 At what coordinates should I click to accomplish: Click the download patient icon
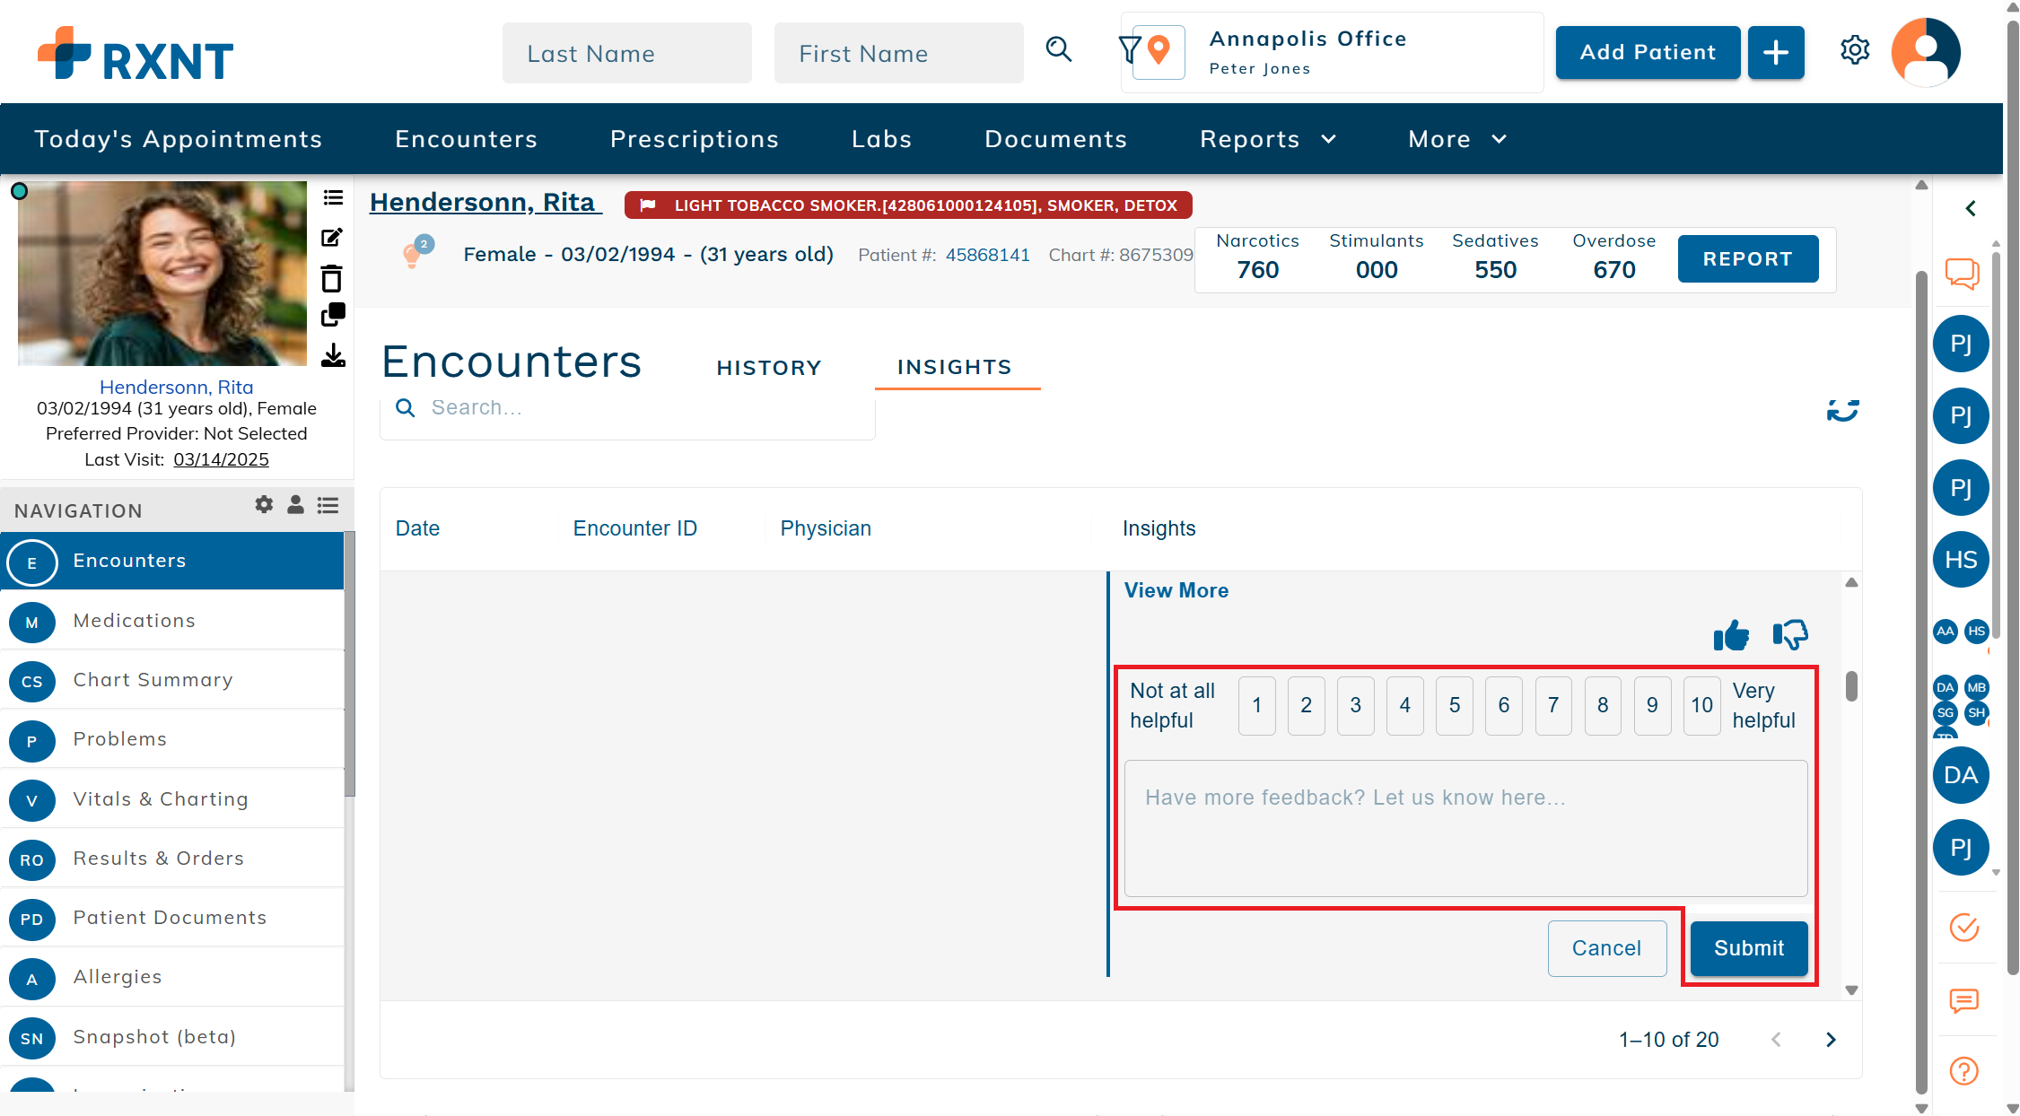pos(333,355)
